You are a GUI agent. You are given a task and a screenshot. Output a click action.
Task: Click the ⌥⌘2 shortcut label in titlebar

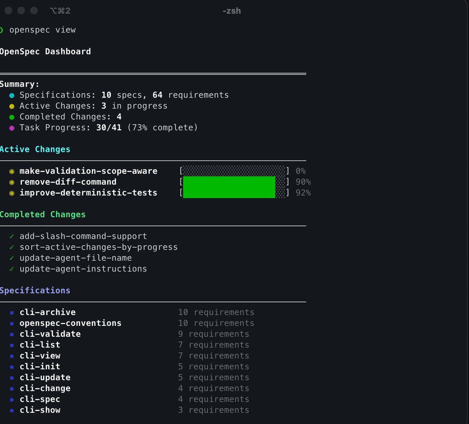click(x=60, y=11)
